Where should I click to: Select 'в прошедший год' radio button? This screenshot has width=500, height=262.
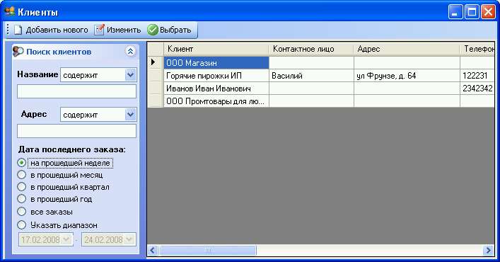(x=21, y=199)
